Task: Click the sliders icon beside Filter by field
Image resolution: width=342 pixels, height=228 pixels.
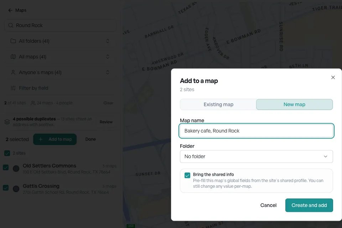Action: 13,88
